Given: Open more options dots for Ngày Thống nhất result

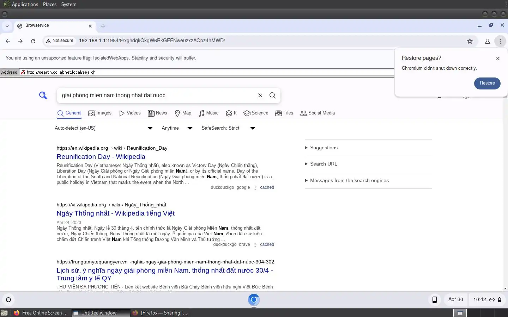Looking at the screenshot, I should pos(255,245).
